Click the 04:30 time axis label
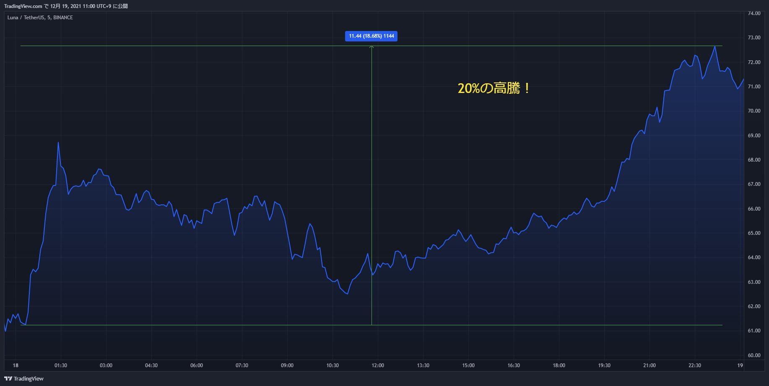This screenshot has width=769, height=386. (151, 365)
